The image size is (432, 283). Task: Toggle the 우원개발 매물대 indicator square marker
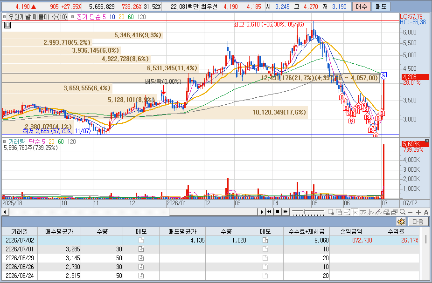4,17
